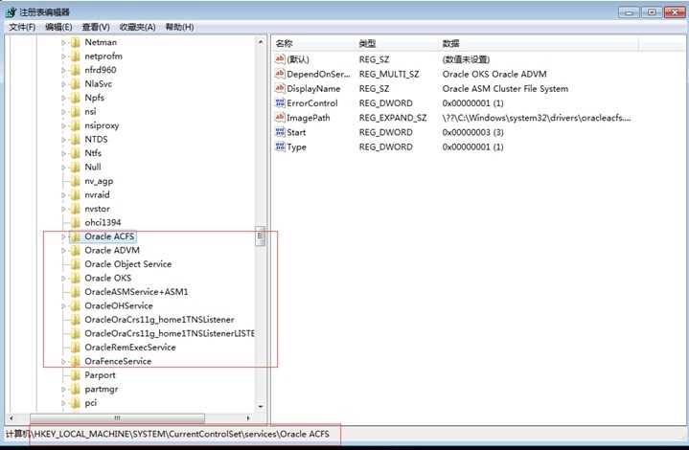Click the Registry Editor title bar icon

coord(11,12)
